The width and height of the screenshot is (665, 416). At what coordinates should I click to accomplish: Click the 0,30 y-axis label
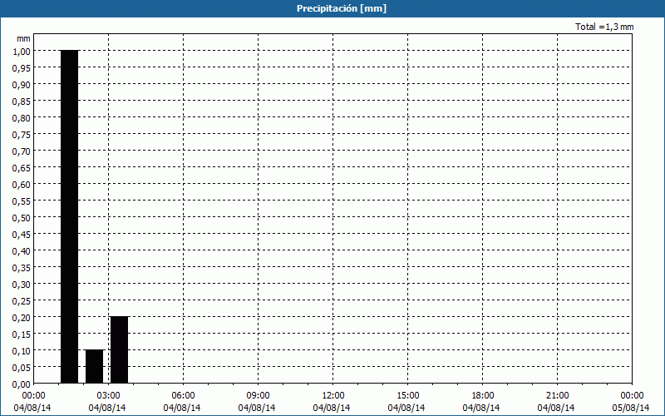click(22, 284)
